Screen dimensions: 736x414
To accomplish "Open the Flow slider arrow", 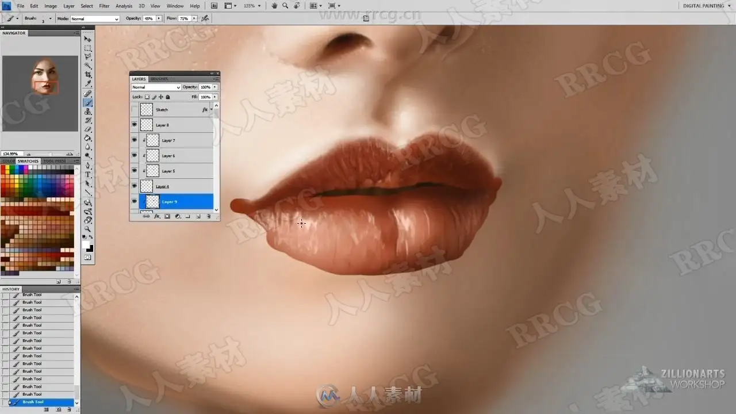I will (x=194, y=18).
